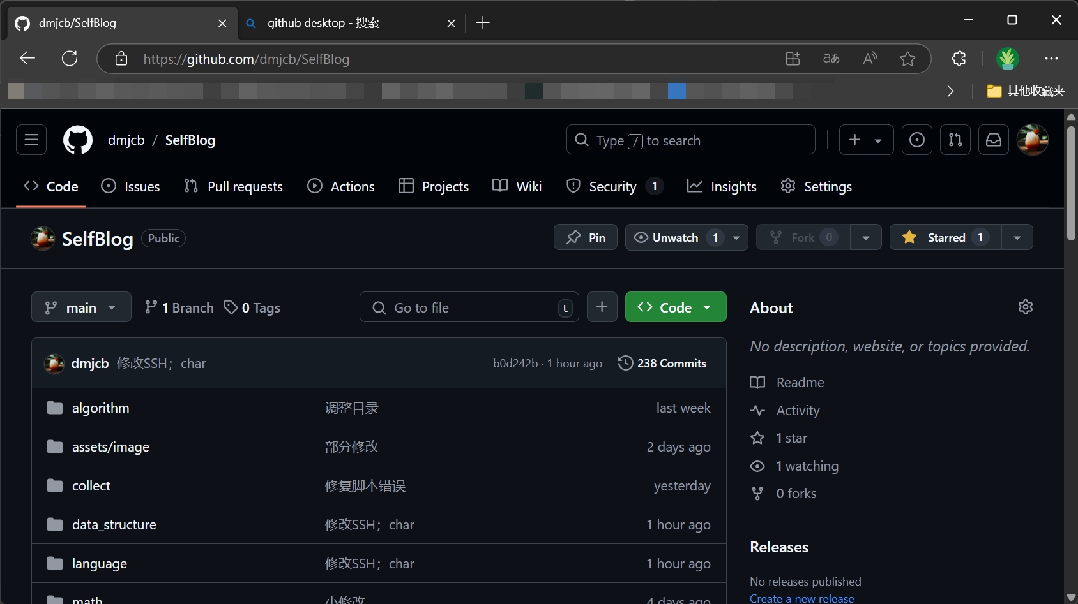Screen dimensions: 1078x604
Task: Open the repository Settings tab
Action: click(816, 186)
